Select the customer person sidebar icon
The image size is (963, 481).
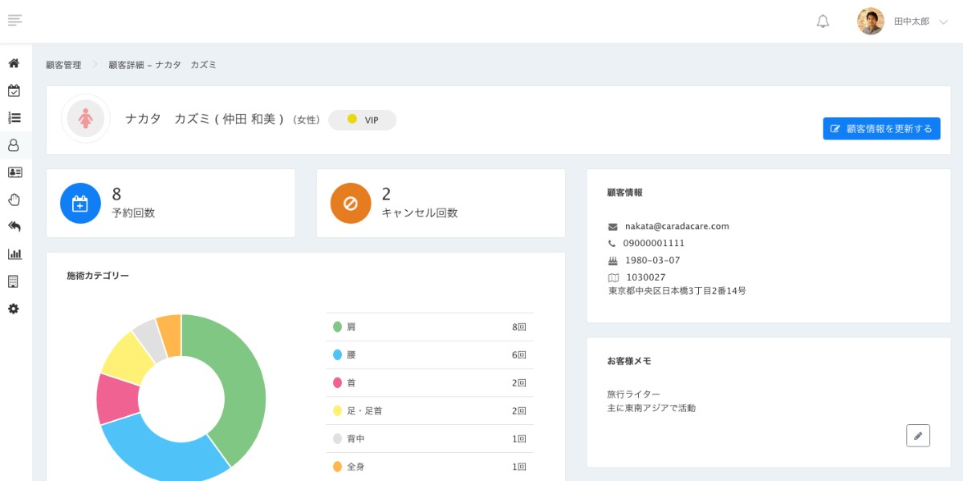[x=14, y=145]
